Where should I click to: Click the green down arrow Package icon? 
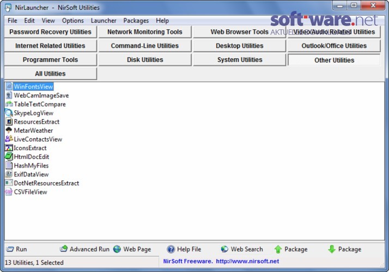pyautogui.click(x=332, y=249)
